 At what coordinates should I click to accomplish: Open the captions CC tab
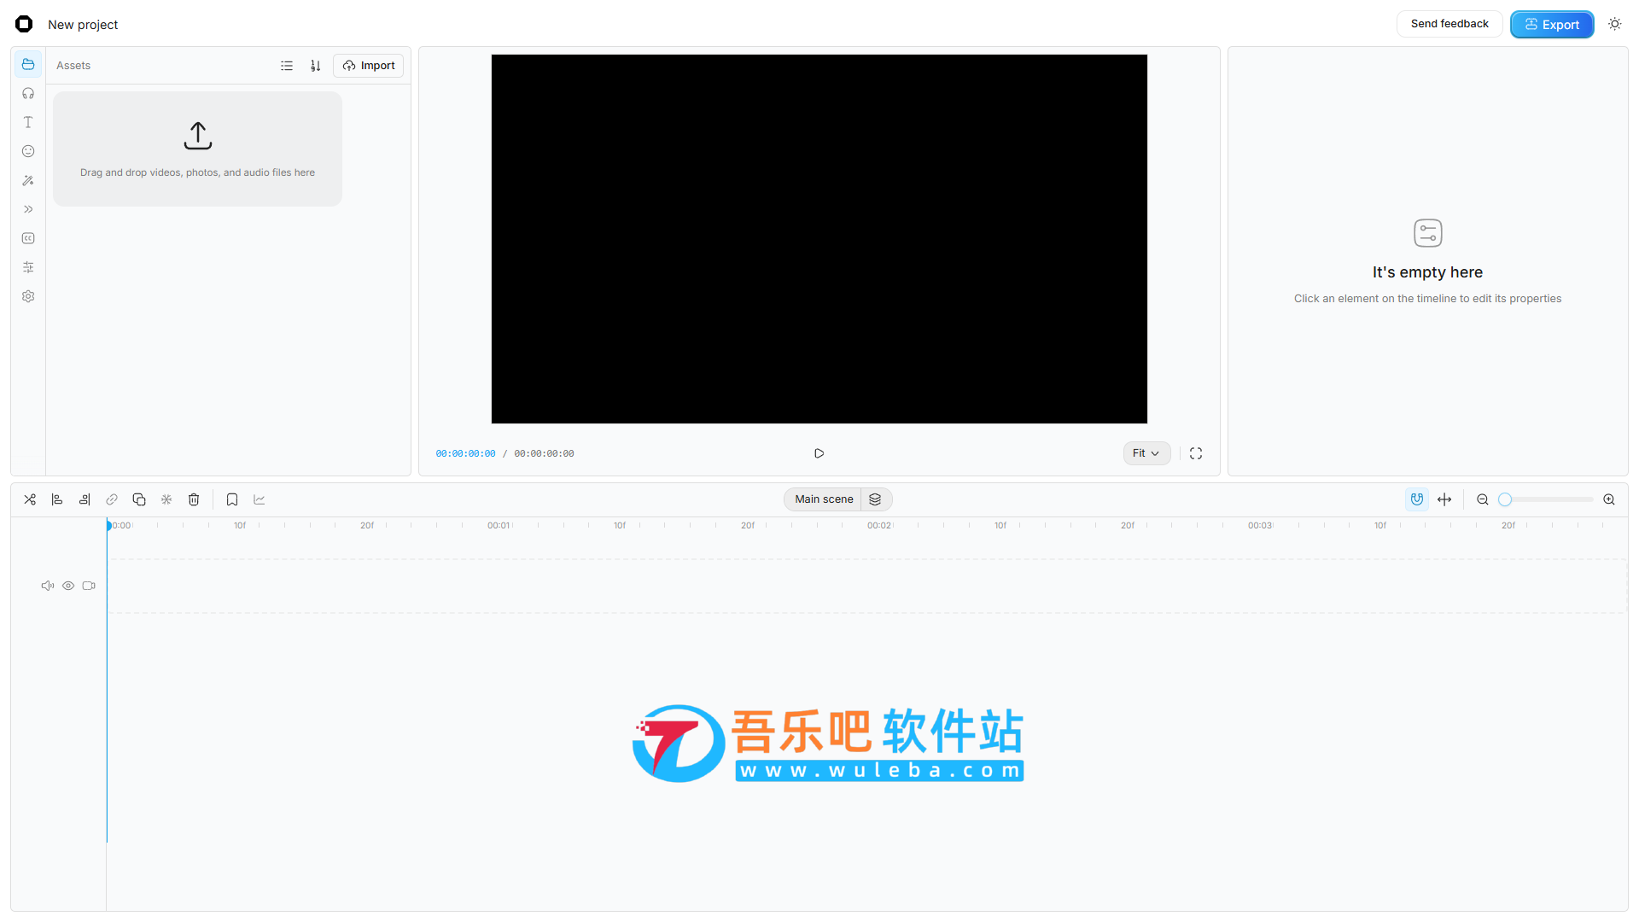(28, 239)
